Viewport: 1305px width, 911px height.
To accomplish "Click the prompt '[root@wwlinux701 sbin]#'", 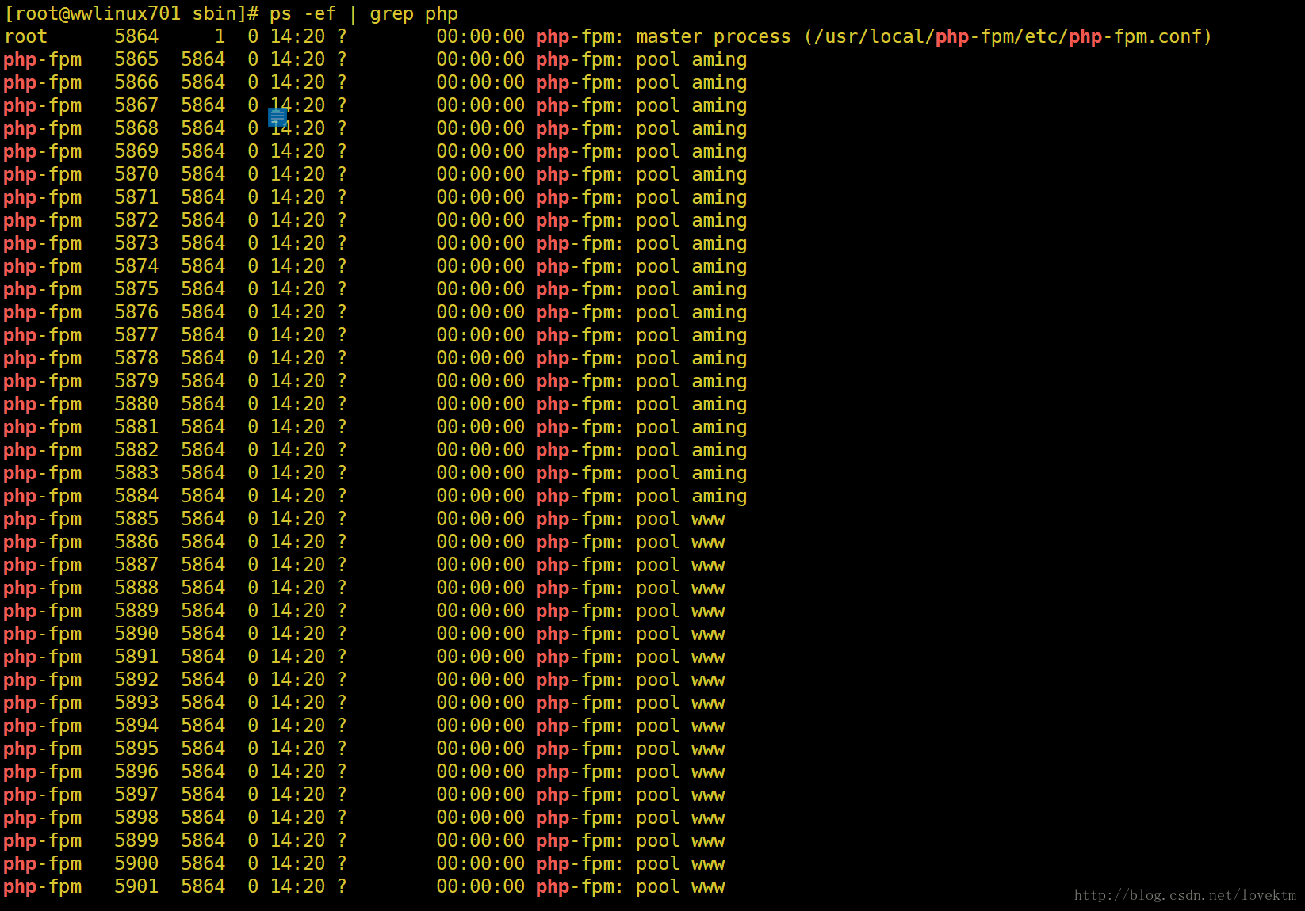I will click(132, 14).
